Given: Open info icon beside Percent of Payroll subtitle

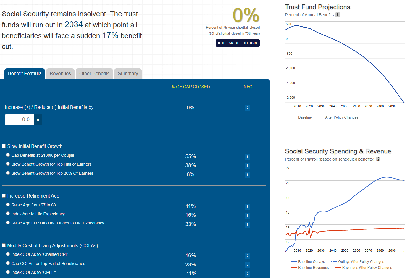Looking at the screenshot, I should (x=378, y=159).
